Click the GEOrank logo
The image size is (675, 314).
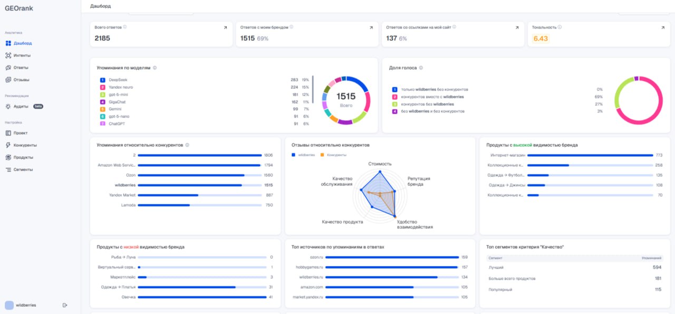pos(18,8)
